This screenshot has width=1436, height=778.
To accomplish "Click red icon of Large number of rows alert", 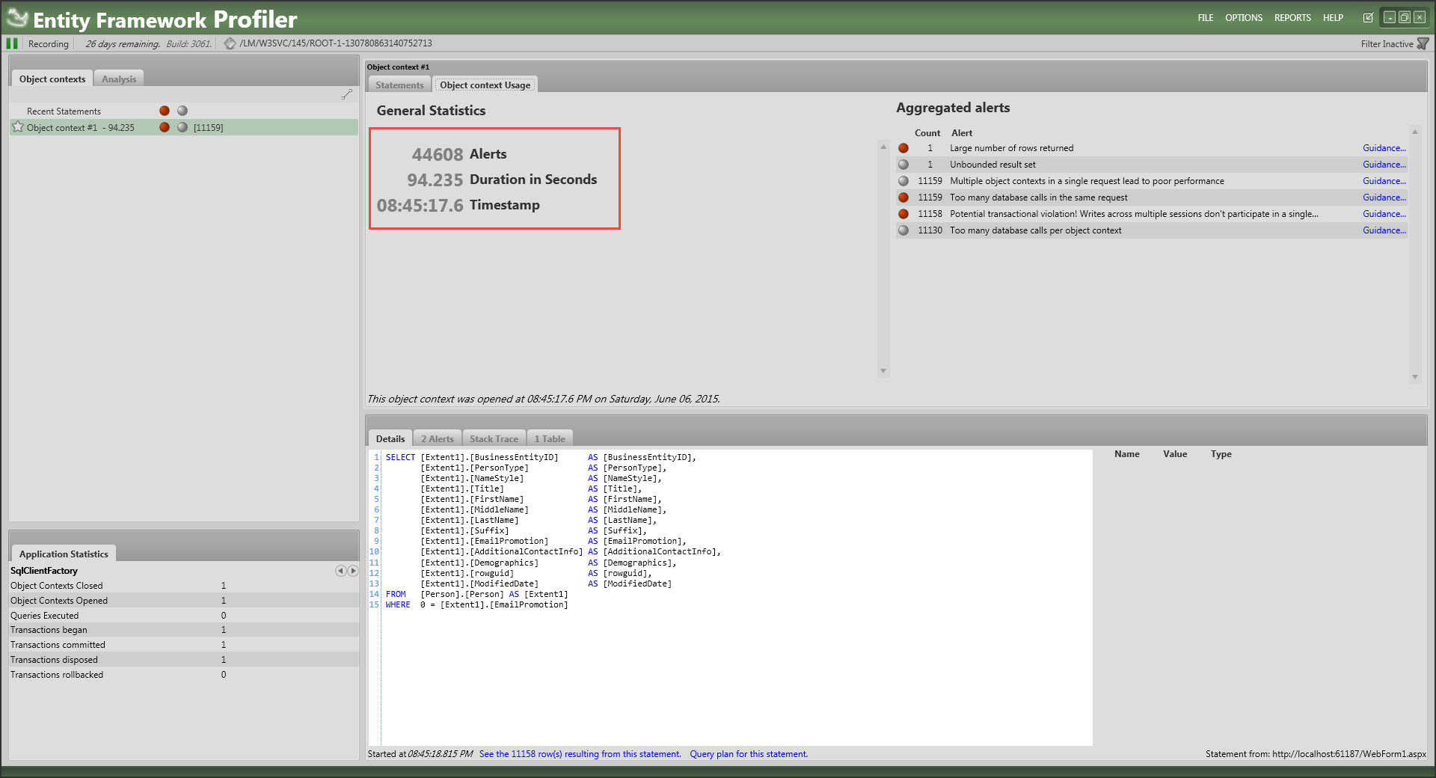I will 903,148.
